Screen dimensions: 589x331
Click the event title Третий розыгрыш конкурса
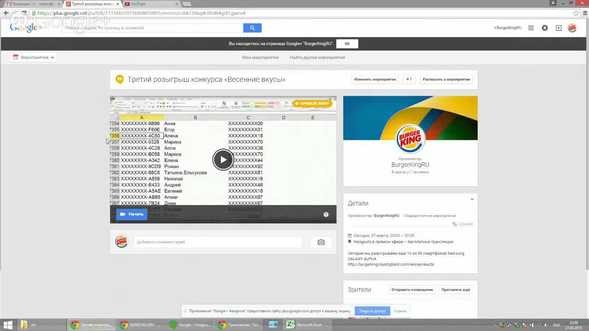click(x=206, y=79)
